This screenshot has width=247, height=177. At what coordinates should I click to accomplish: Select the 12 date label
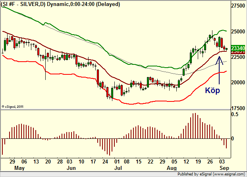click(186, 161)
